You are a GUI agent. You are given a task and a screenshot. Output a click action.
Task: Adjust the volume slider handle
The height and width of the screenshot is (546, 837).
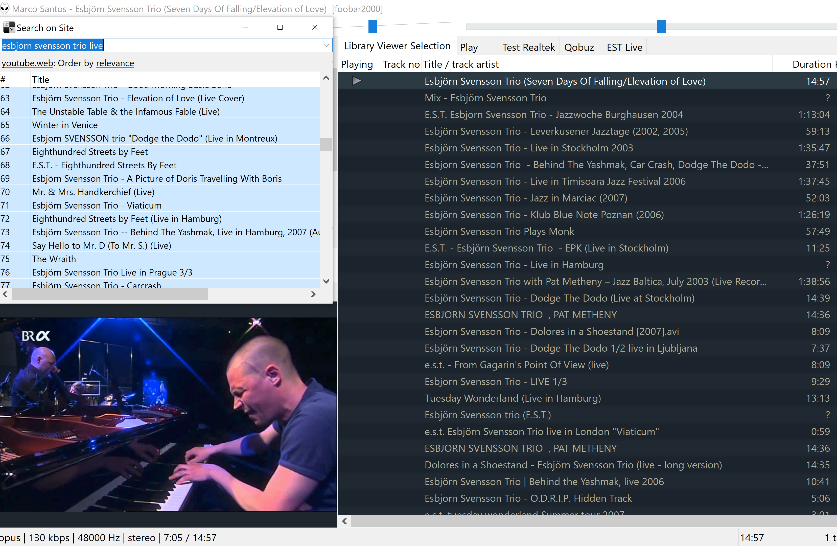373,26
